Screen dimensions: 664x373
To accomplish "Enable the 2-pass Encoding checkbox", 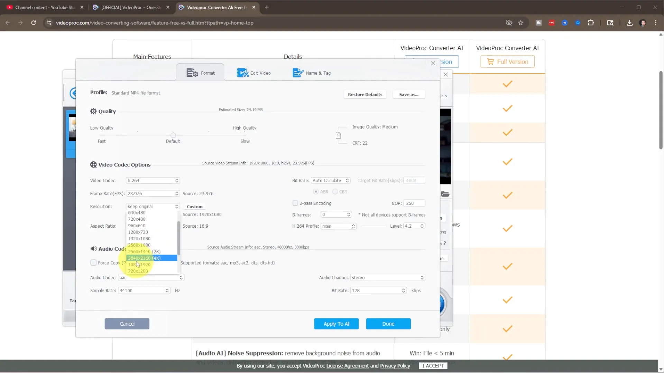I will [x=295, y=203].
